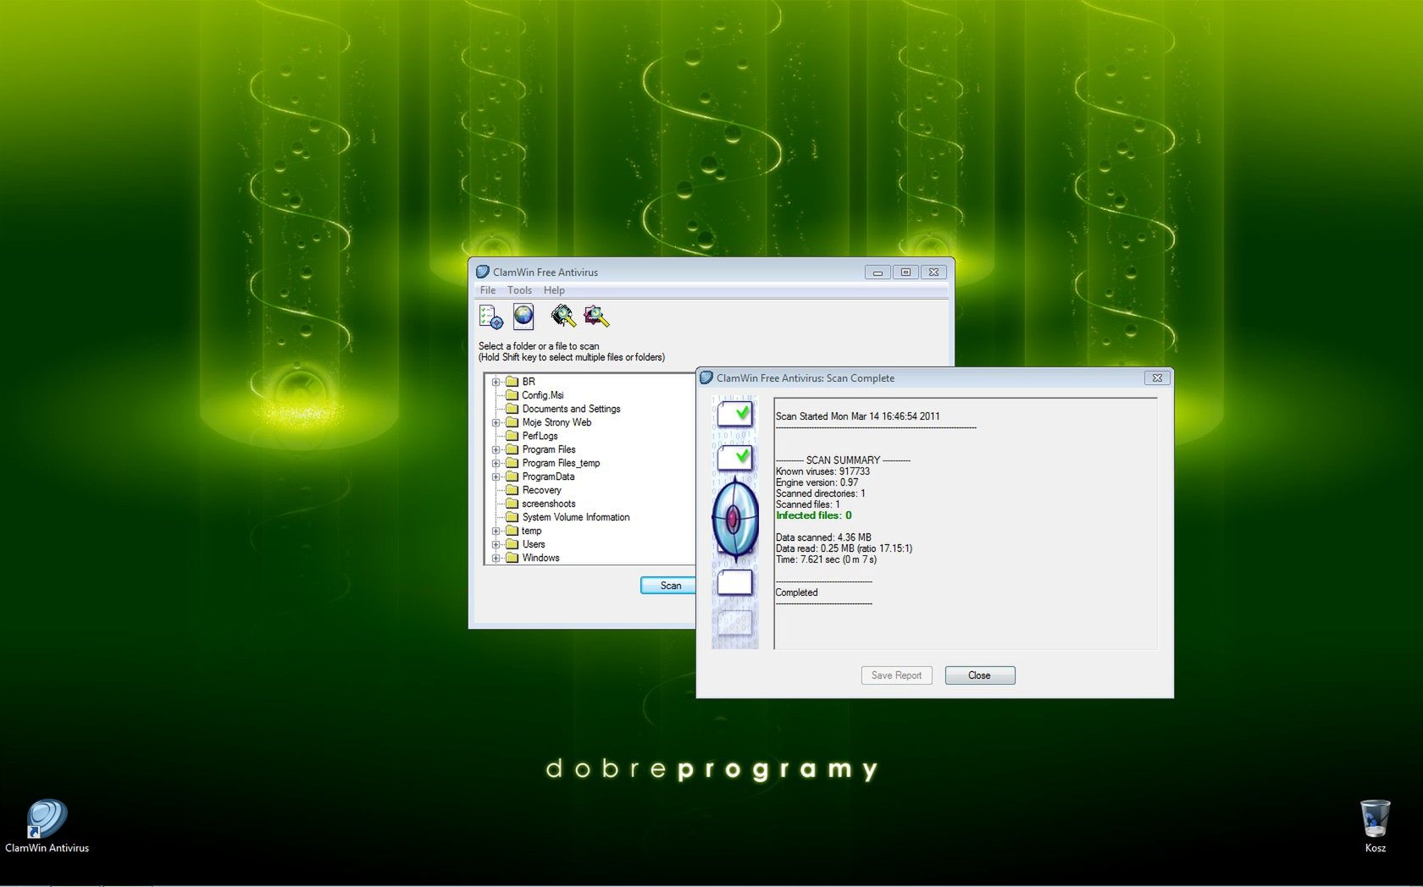
Task: Click the folder icon beside Documents and Settings
Action: (x=512, y=409)
